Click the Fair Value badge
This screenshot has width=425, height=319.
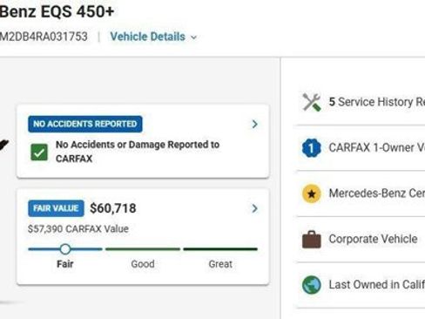tap(56, 208)
